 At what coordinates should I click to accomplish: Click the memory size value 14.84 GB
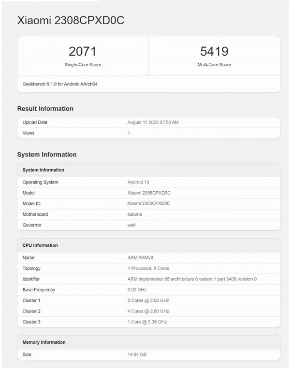[x=137, y=354]
